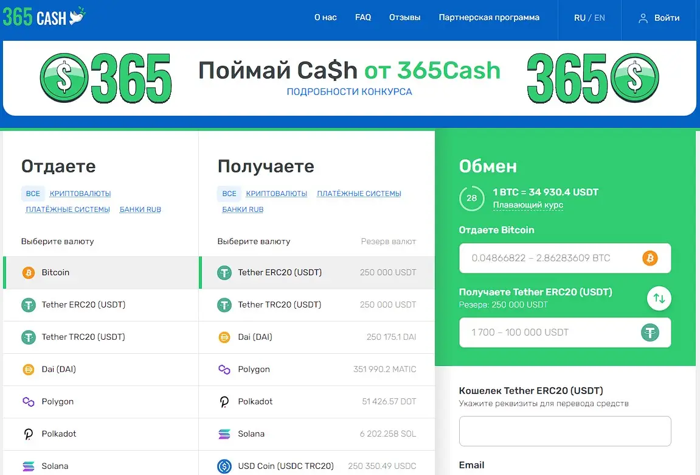Click the Войти login button
Image resolution: width=700 pixels, height=475 pixels.
point(659,18)
